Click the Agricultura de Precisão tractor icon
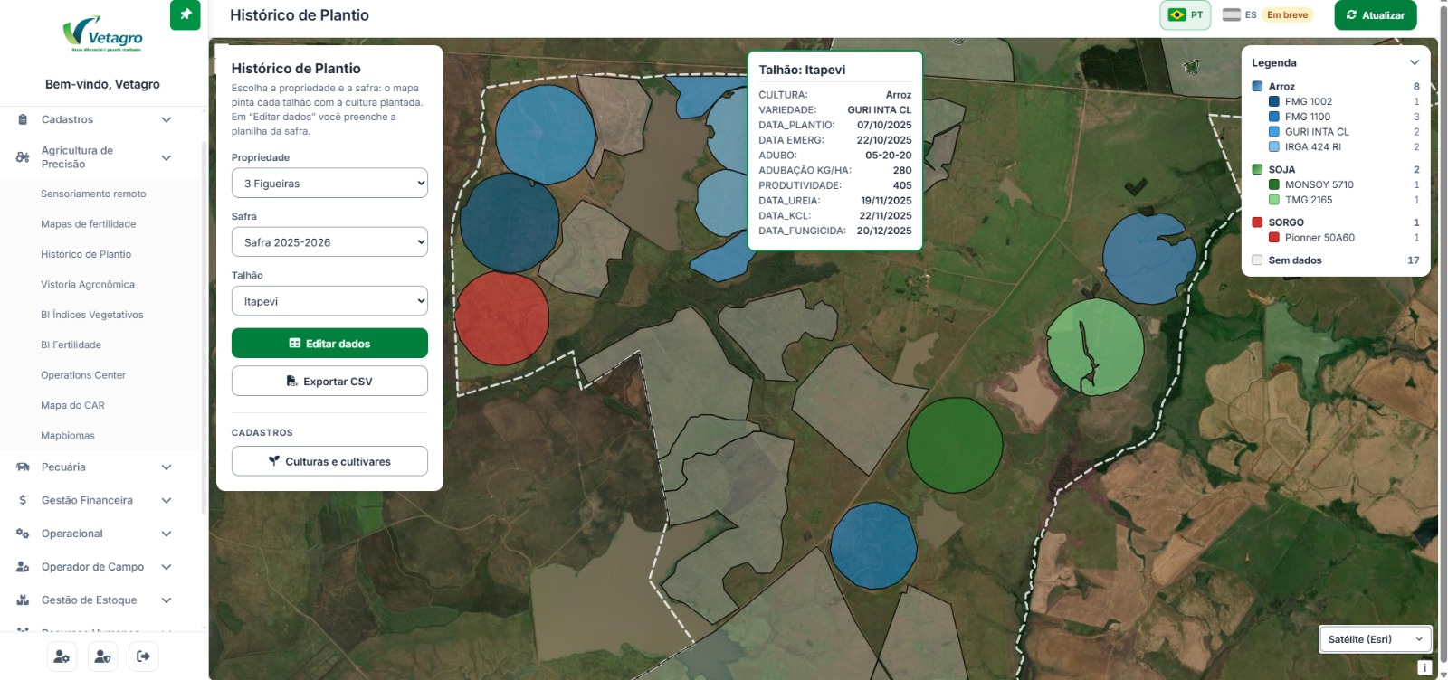The width and height of the screenshot is (1448, 680). (x=23, y=157)
